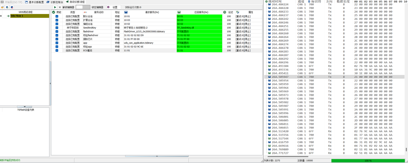Click the 数据长度 column header
The width and height of the screenshot is (408, 163).
[x=343, y=2]
